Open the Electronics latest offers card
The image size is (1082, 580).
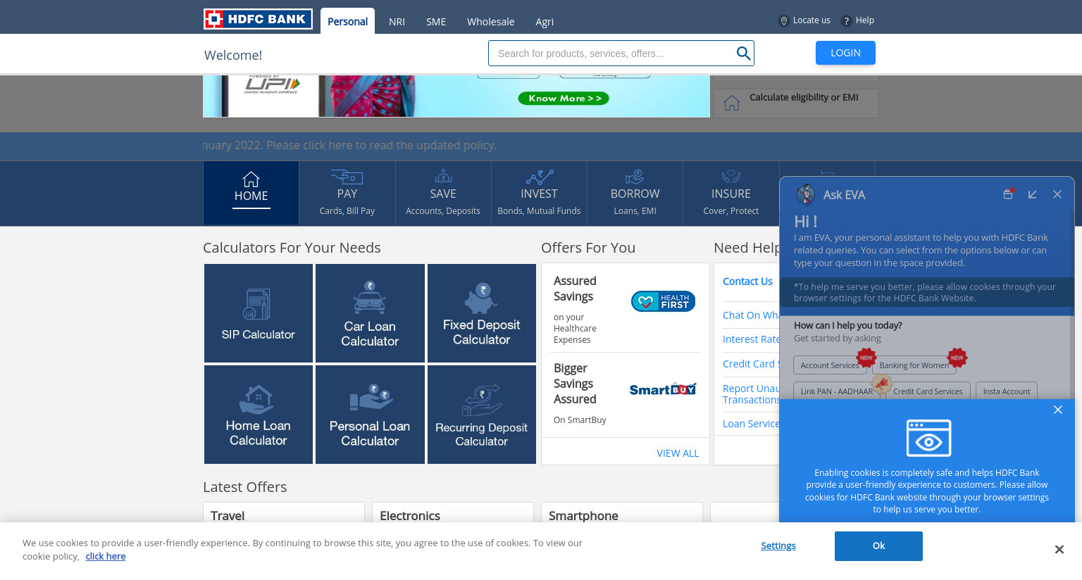pos(453,513)
